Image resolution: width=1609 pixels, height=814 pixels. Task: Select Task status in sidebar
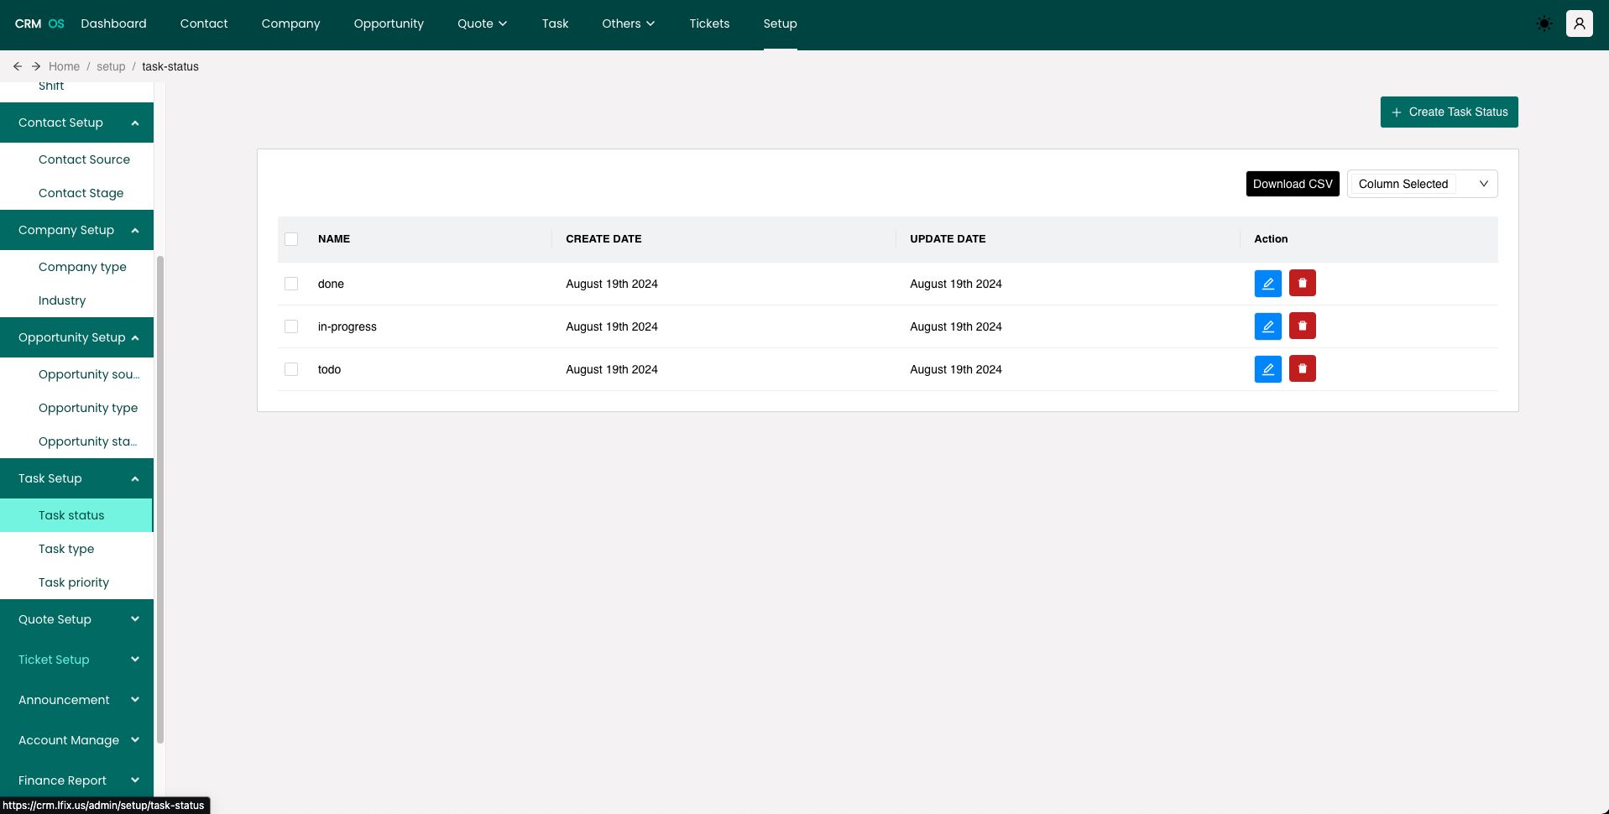[x=76, y=515]
